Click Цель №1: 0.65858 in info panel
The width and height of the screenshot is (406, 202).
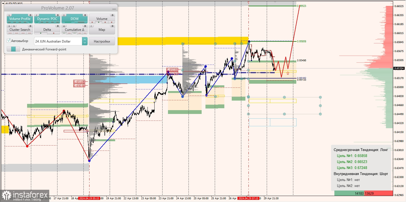click(x=352, y=156)
